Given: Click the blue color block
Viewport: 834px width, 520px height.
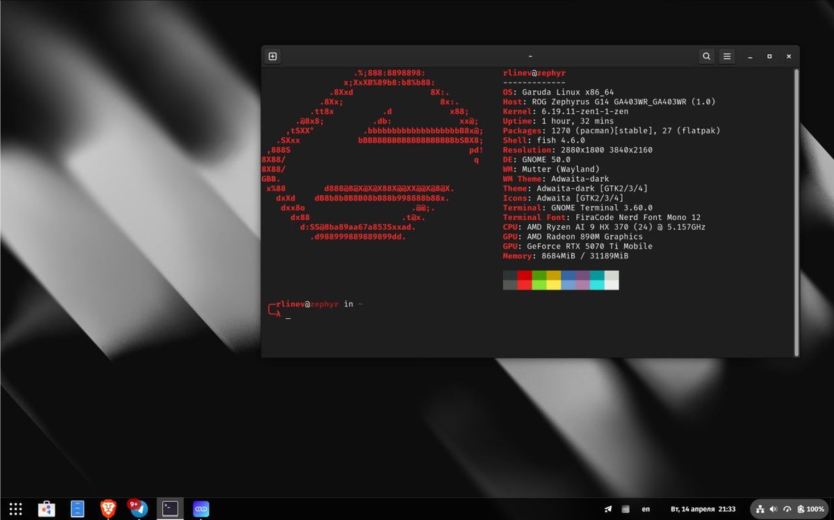Looking at the screenshot, I should coord(568,280).
